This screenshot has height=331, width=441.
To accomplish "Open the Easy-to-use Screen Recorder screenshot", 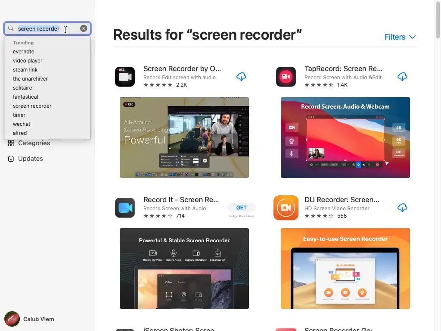I will click(x=345, y=269).
